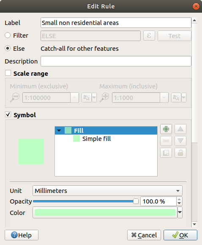Click the duplicate symbol layer icon
The height and width of the screenshot is (245, 202).
pos(166,153)
